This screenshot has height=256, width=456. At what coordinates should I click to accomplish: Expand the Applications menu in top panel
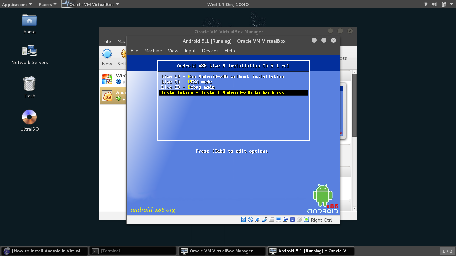pyautogui.click(x=17, y=4)
